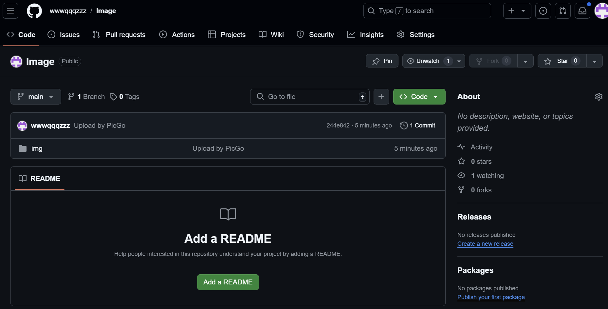Switch to the Issues tab
The image size is (608, 309).
[x=64, y=35]
